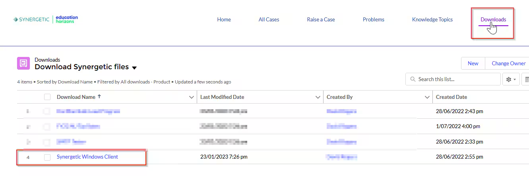This screenshot has width=529, height=176.
Task: Open Last Modified Date column menu chevron
Action: (318, 97)
